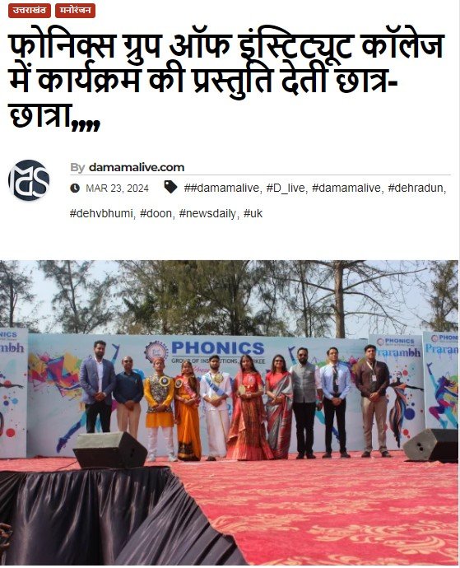Open the #doon hashtag
Image resolution: width=460 pixels, height=568 pixels.
coord(156,213)
